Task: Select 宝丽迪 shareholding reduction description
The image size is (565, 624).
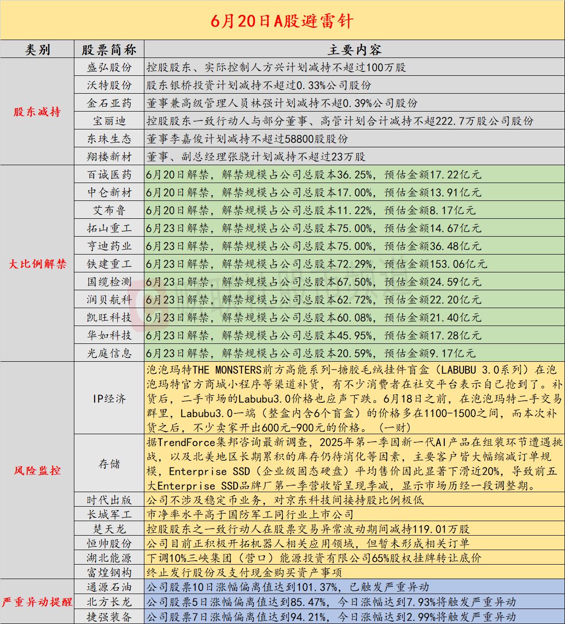Action: pyautogui.click(x=340, y=121)
